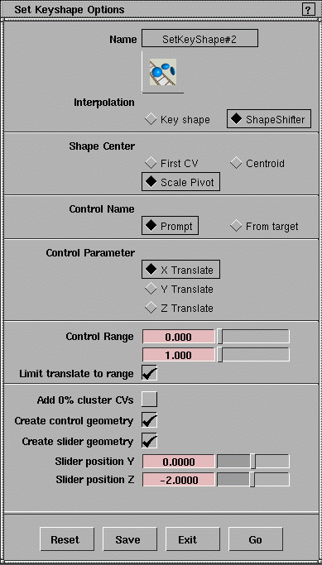Viewport: 322px width, 565px height.
Task: Enable Add 0% cluster CVs checkbox
Action: tap(149, 400)
